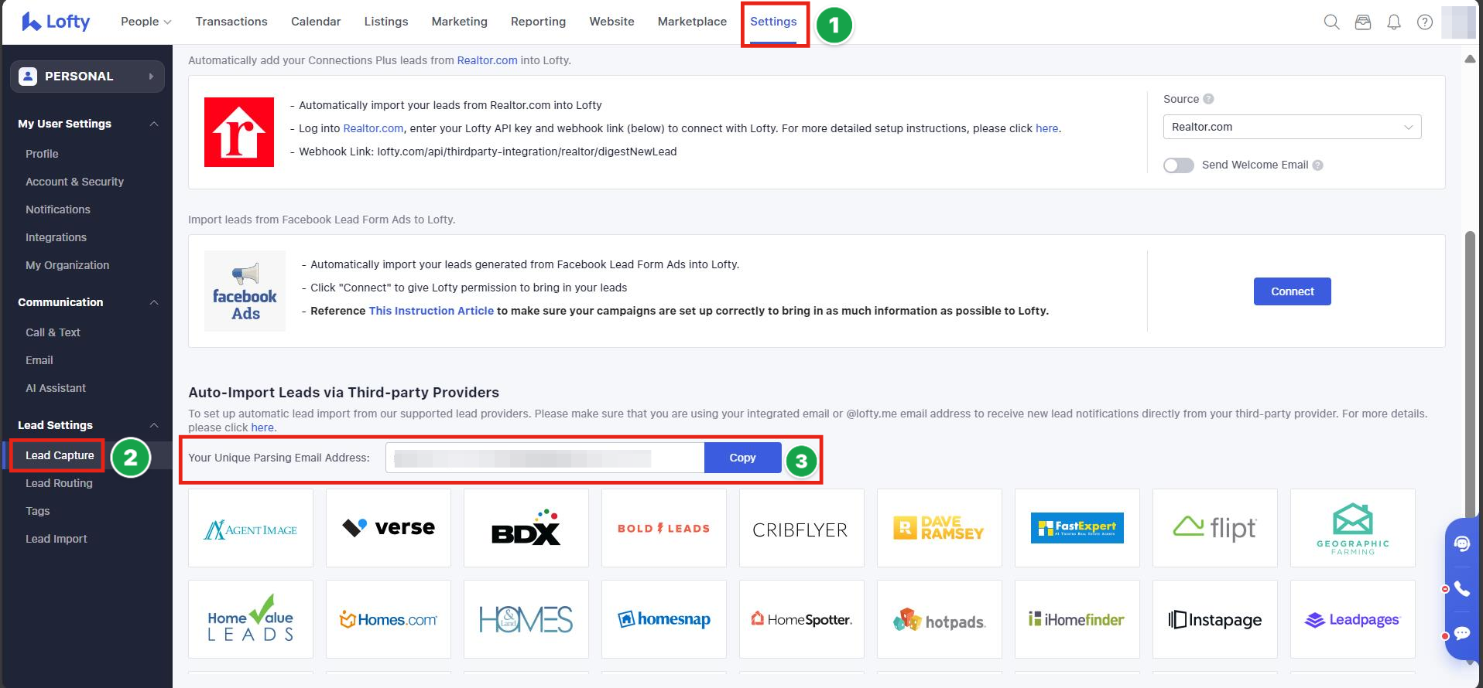Expand the People menu dropdown
Image resolution: width=1483 pixels, height=688 pixels.
click(146, 22)
